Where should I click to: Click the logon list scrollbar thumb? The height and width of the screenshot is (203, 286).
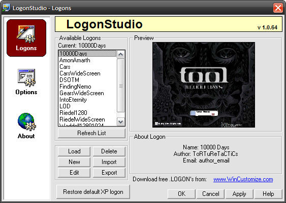121,86
